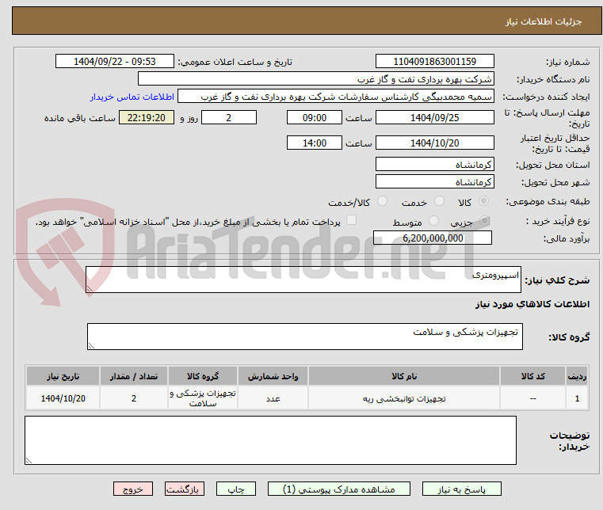Click the واحد شمارش column header
Viewport: 603px width, 510px height.
tap(273, 376)
